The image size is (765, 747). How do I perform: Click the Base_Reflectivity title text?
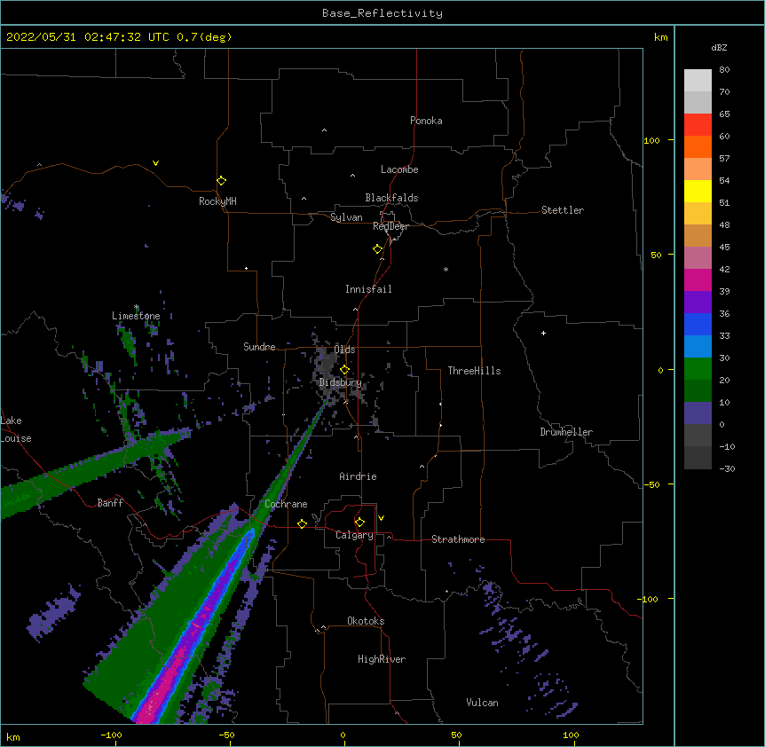click(382, 13)
